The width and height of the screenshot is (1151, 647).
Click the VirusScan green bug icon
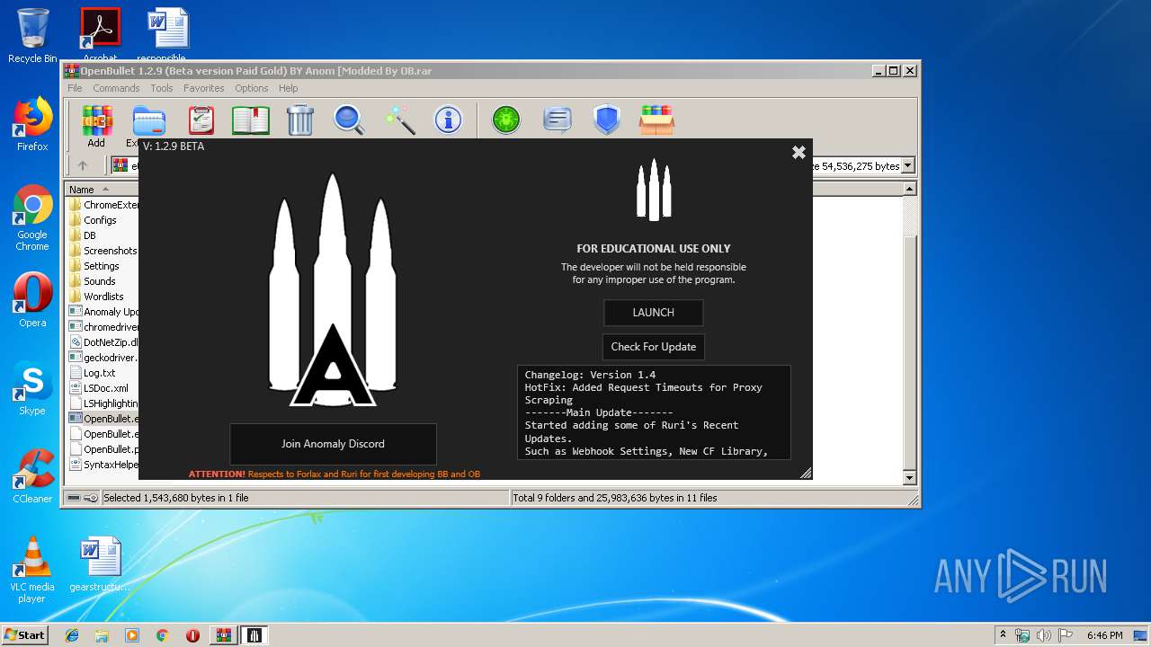pos(506,120)
